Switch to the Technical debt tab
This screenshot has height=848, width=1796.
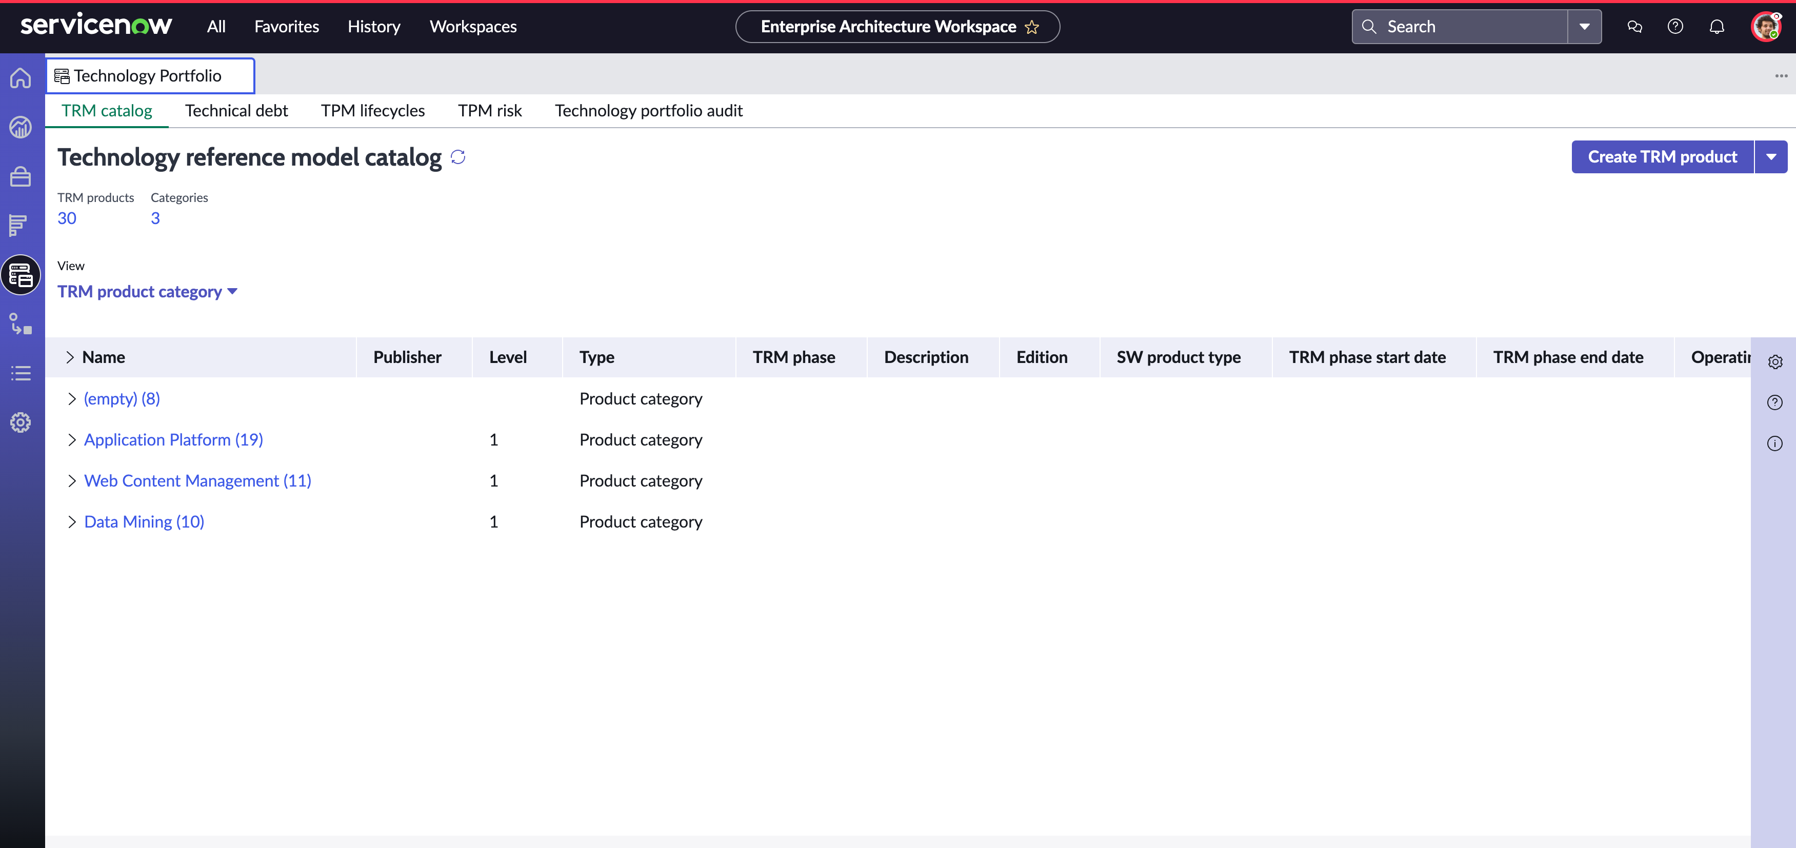point(236,111)
